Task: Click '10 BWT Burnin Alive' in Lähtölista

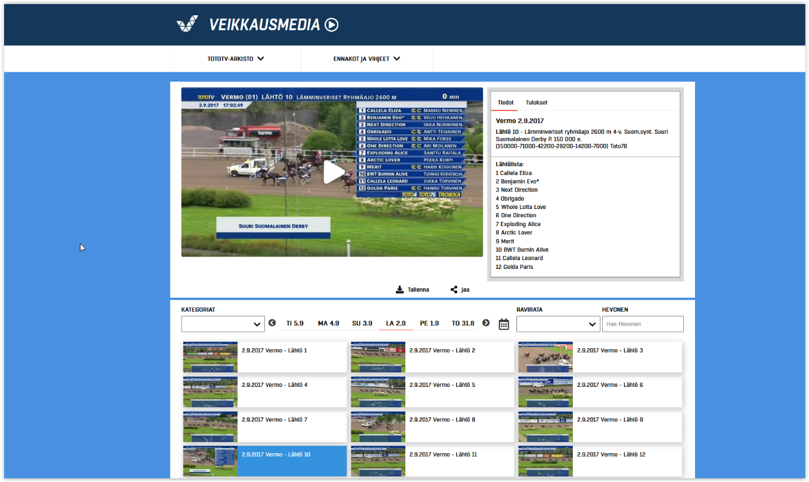Action: coord(522,250)
